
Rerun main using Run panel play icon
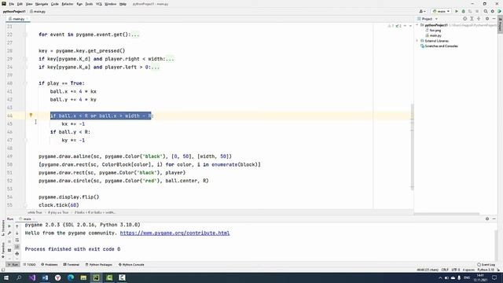[9, 226]
